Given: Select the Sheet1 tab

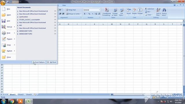Looking at the screenshot, I should tap(13, 94).
